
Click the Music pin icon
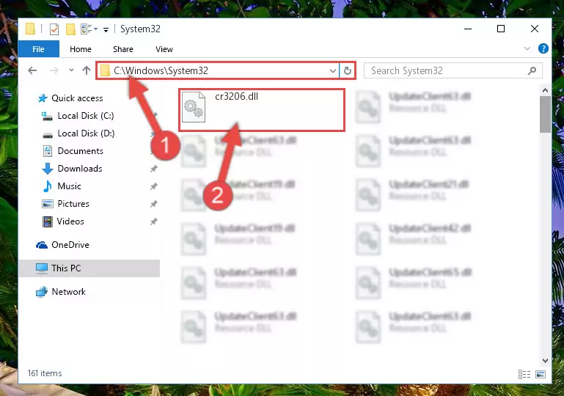click(x=154, y=186)
